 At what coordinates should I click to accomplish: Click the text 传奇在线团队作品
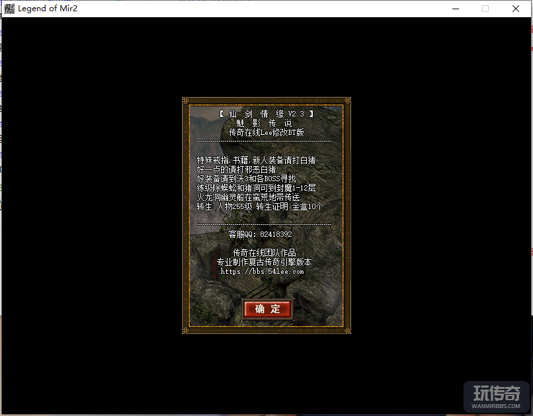tap(264, 253)
